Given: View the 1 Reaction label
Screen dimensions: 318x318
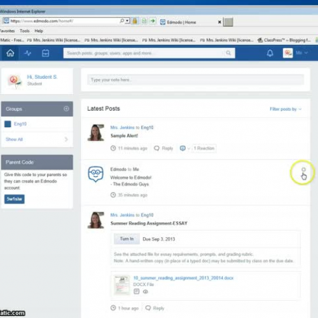Looking at the screenshot, I should pos(204,148).
